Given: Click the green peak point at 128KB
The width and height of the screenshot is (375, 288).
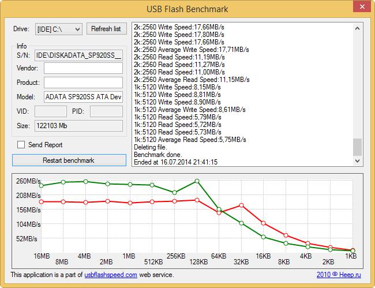Looking at the screenshot, I should [197, 181].
